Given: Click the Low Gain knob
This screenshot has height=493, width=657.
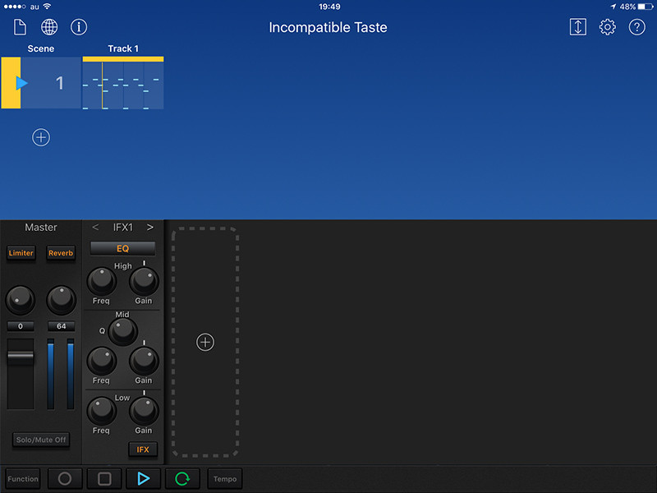Looking at the screenshot, I should [144, 411].
